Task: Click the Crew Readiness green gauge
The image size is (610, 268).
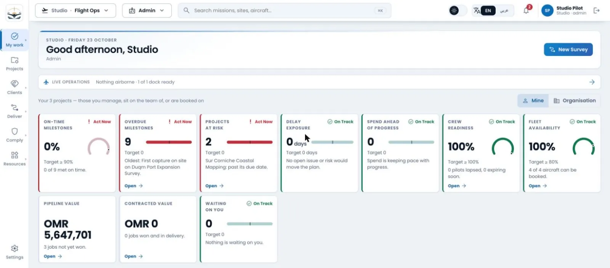Action: coord(503,147)
